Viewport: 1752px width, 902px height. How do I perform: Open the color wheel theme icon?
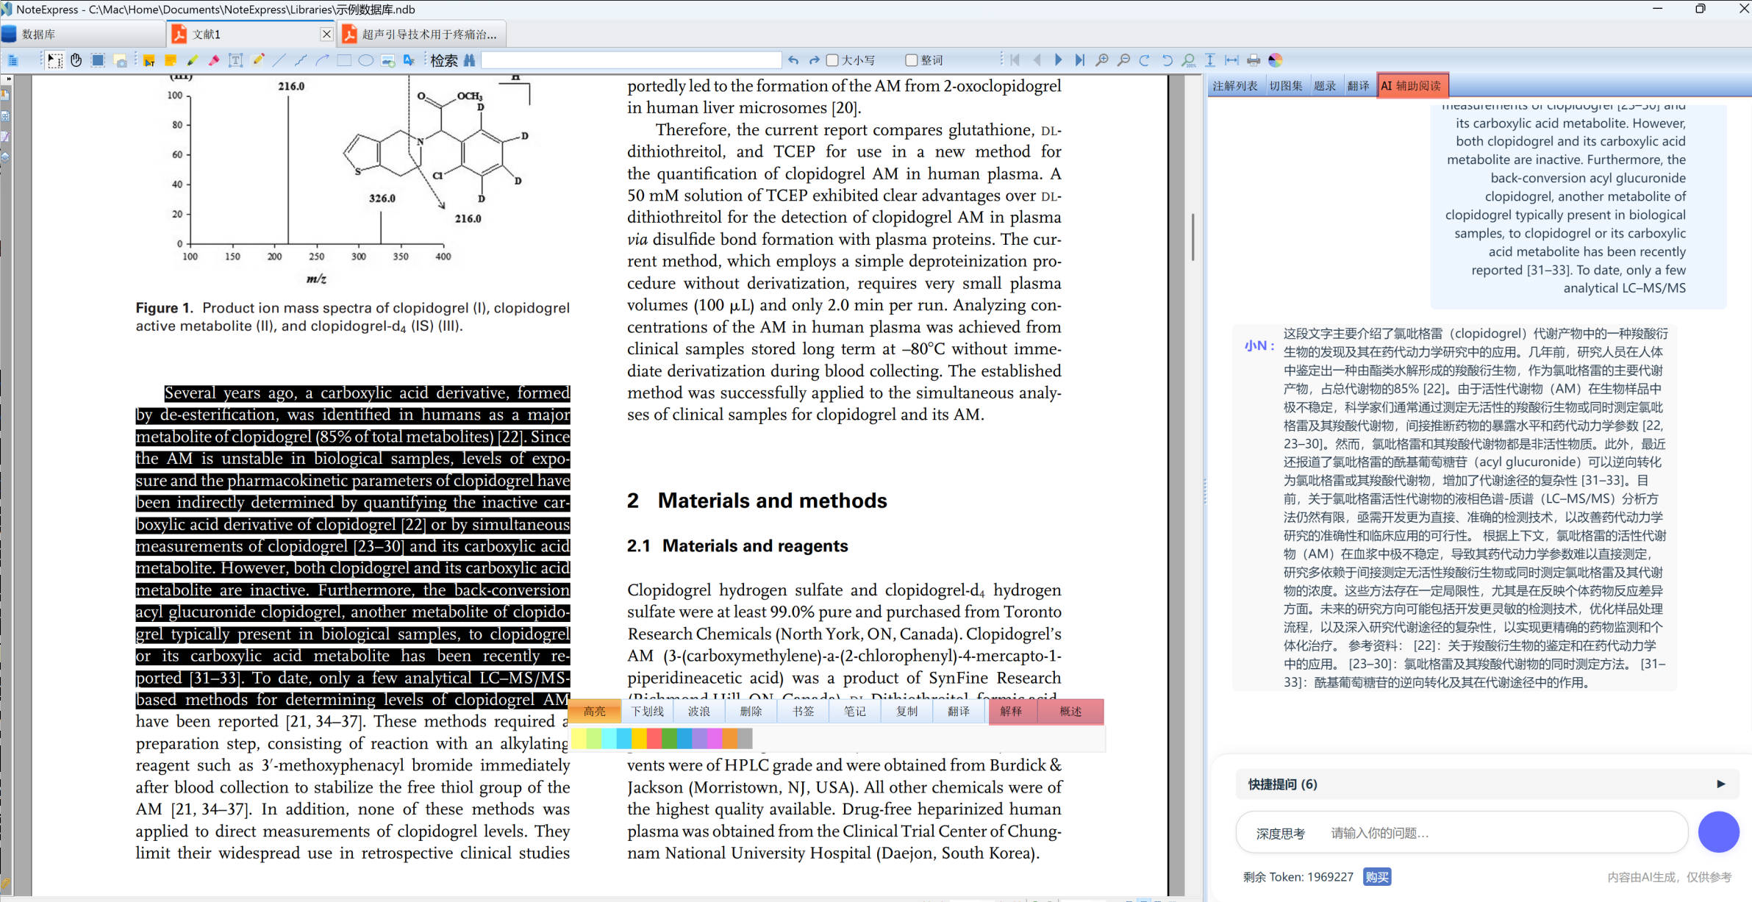point(1276,60)
